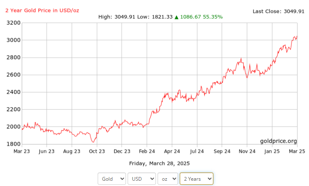Click the 3000 y-axis price label

pyautogui.click(x=12, y=40)
